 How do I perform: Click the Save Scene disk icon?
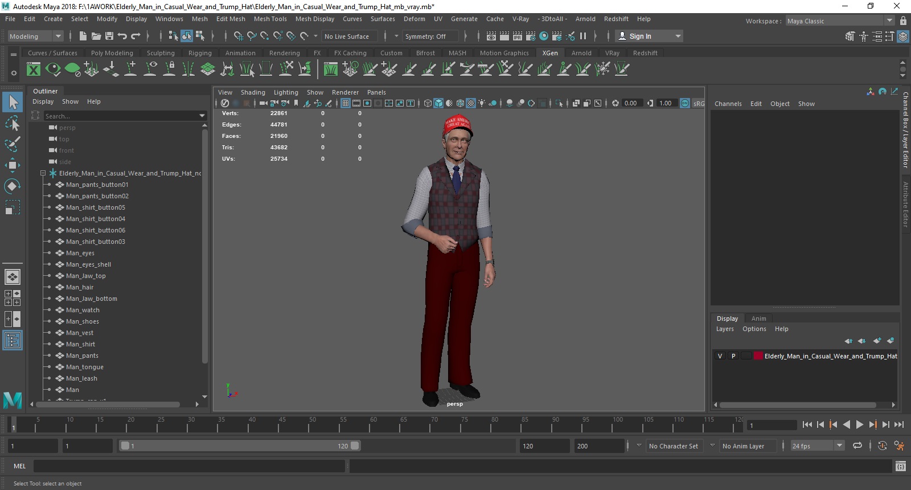[109, 36]
